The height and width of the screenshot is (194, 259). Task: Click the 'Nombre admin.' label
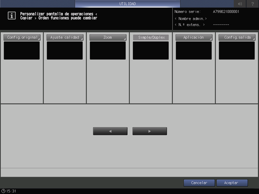(191, 18)
